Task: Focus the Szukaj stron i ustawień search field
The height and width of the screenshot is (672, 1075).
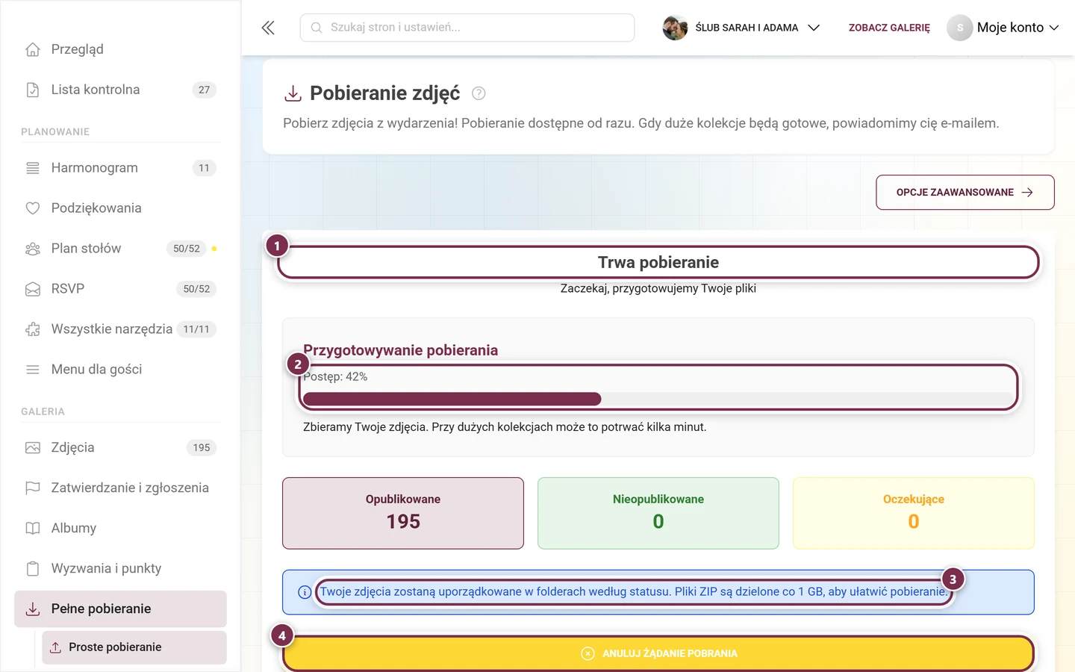Action: (467, 28)
